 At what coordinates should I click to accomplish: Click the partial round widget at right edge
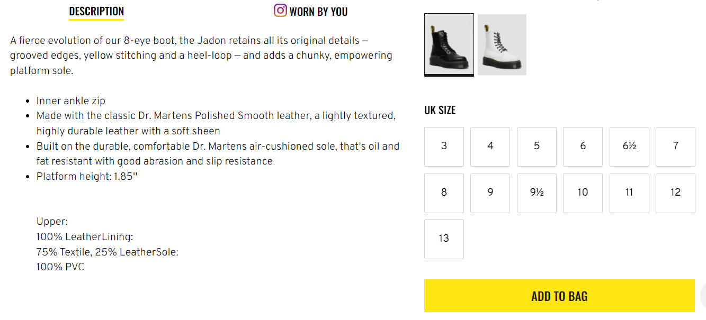click(x=703, y=296)
